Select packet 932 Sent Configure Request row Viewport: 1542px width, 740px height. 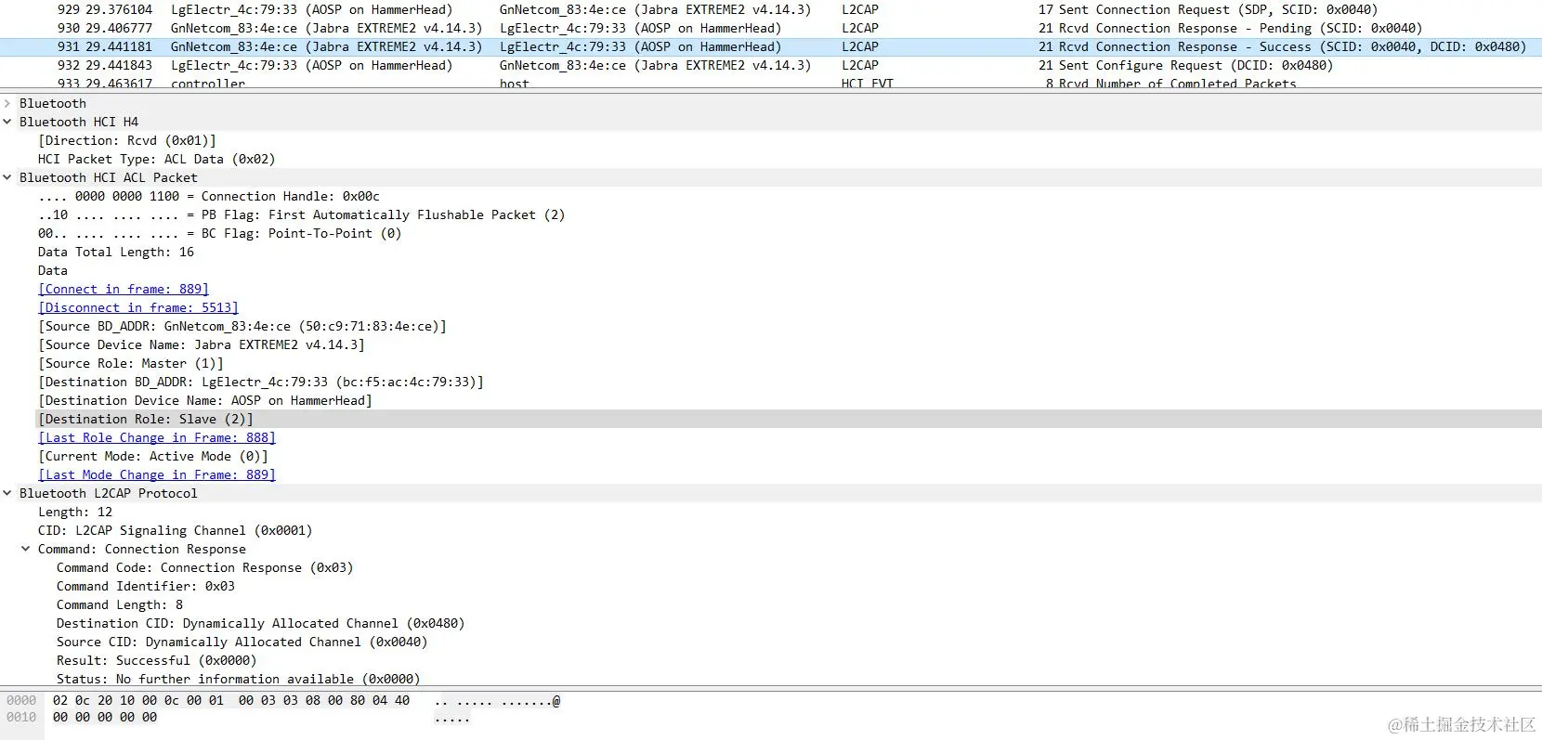click(771, 65)
